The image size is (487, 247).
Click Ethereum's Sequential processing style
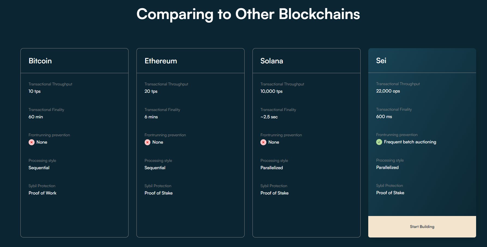155,168
